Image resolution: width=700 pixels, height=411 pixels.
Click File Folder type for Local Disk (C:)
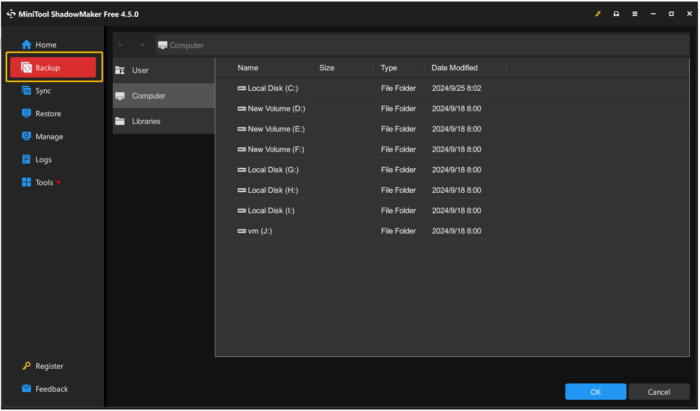click(x=398, y=88)
